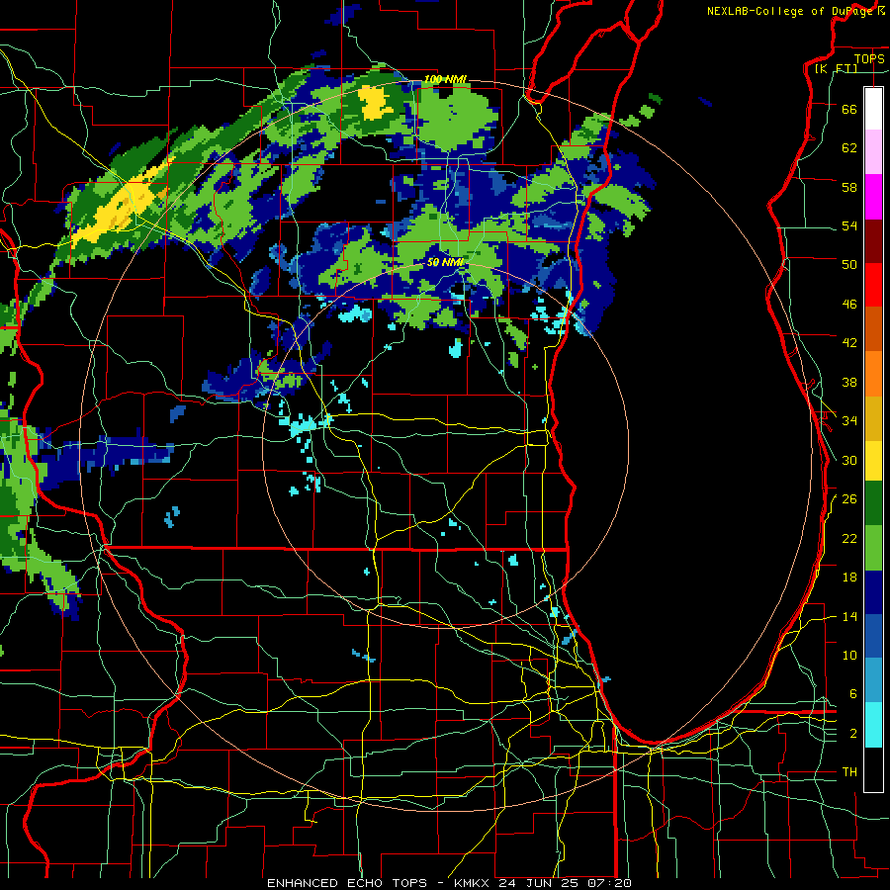The width and height of the screenshot is (890, 890).
Task: Pick the navy blue legend swatch
Action: point(873,592)
